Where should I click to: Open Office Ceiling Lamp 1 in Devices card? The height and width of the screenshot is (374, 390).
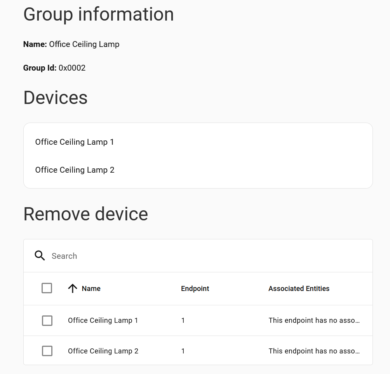75,142
